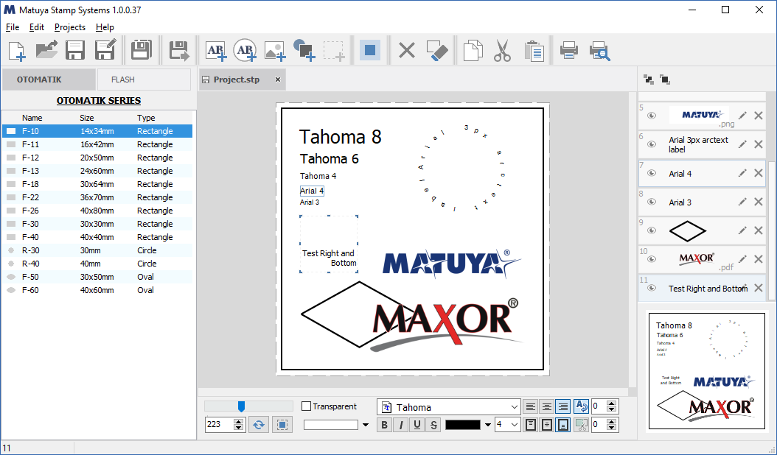Enable the Transparent checkbox
Viewport: 777px width, 455px height.
306,406
